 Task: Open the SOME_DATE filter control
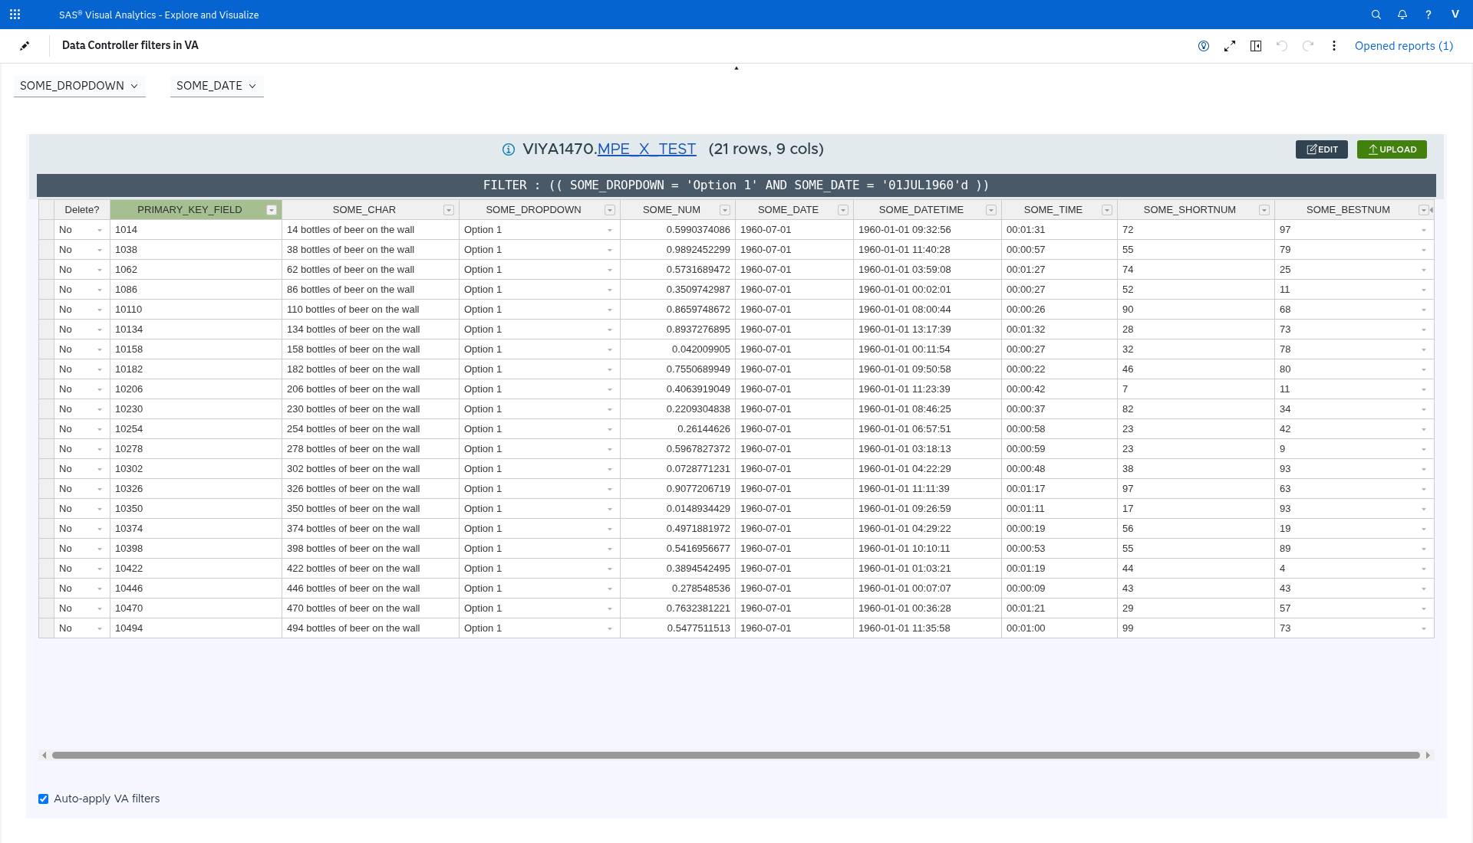pos(216,86)
